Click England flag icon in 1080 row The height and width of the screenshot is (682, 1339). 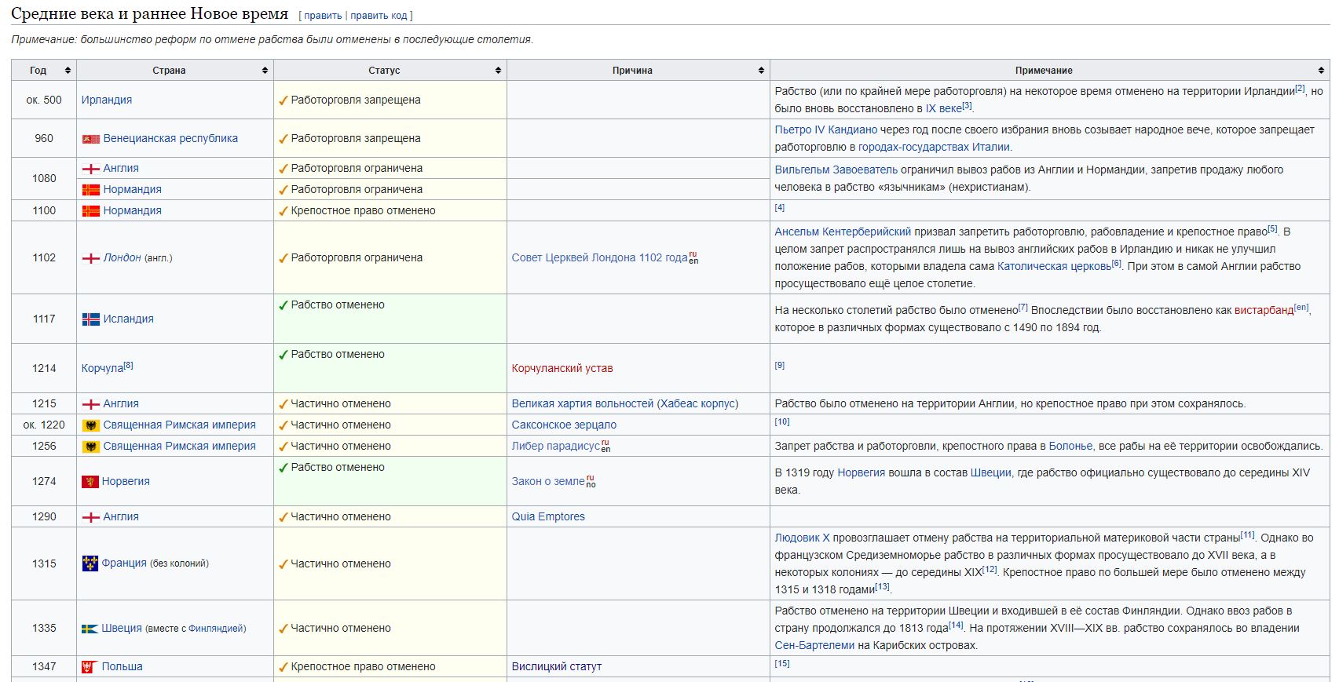[x=91, y=169]
